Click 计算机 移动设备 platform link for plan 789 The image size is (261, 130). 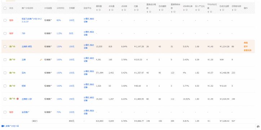click(x=89, y=33)
